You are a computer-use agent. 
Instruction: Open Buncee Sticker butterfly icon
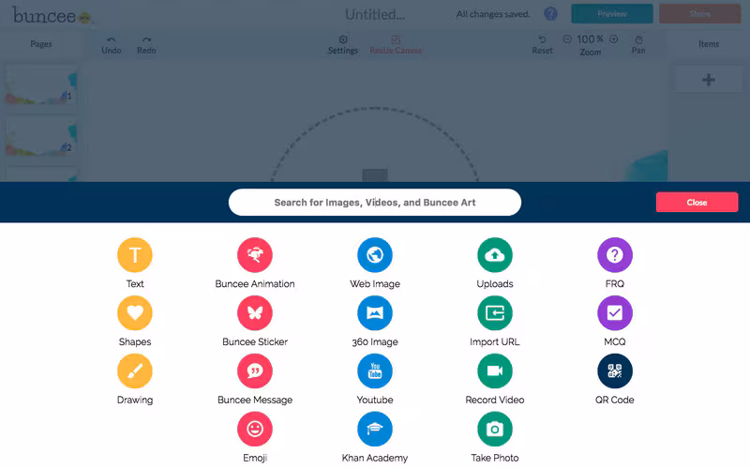click(x=255, y=313)
